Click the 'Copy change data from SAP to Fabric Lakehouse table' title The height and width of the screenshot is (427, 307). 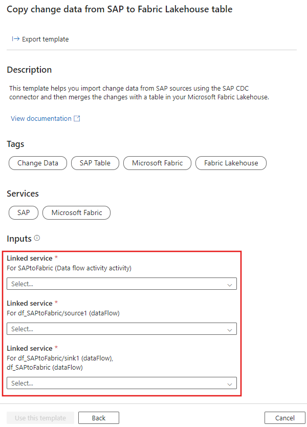coord(120,9)
